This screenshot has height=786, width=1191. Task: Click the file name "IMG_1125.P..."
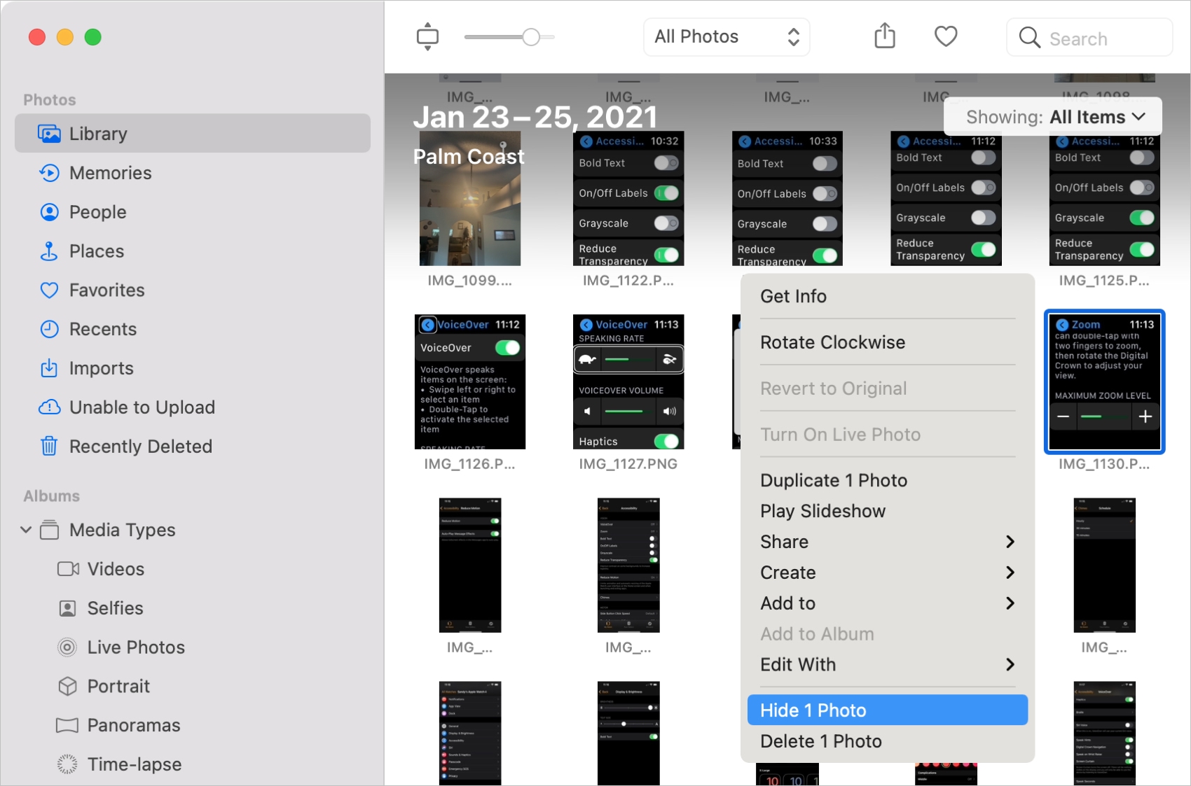coord(1104,281)
